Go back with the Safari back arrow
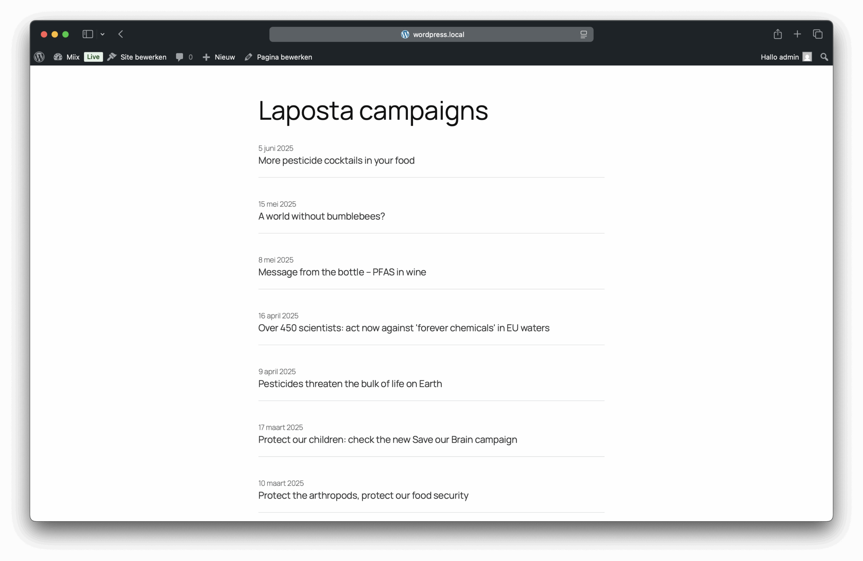The image size is (863, 561). pos(121,34)
